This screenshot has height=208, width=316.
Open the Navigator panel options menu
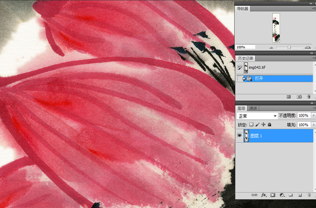coord(314,8)
